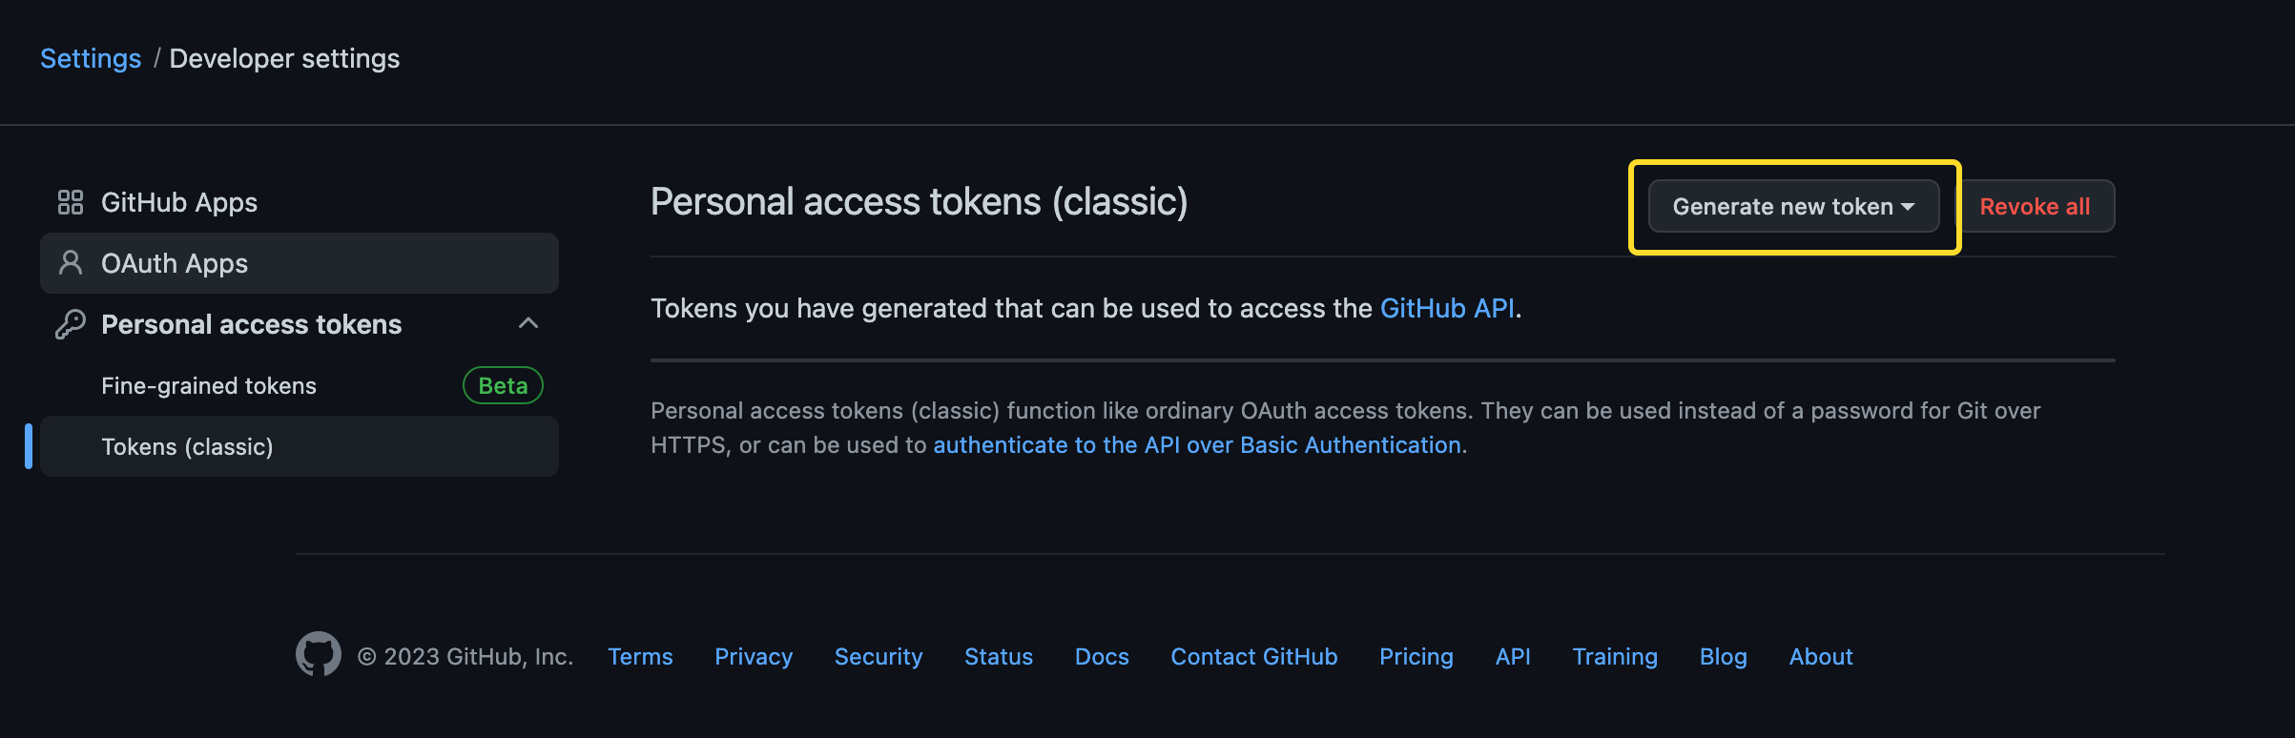Open the Terms footer link
The image size is (2295, 738).
(640, 657)
